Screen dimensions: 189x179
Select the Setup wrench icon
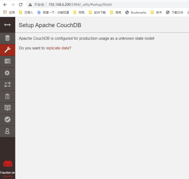pyautogui.click(x=8, y=50)
